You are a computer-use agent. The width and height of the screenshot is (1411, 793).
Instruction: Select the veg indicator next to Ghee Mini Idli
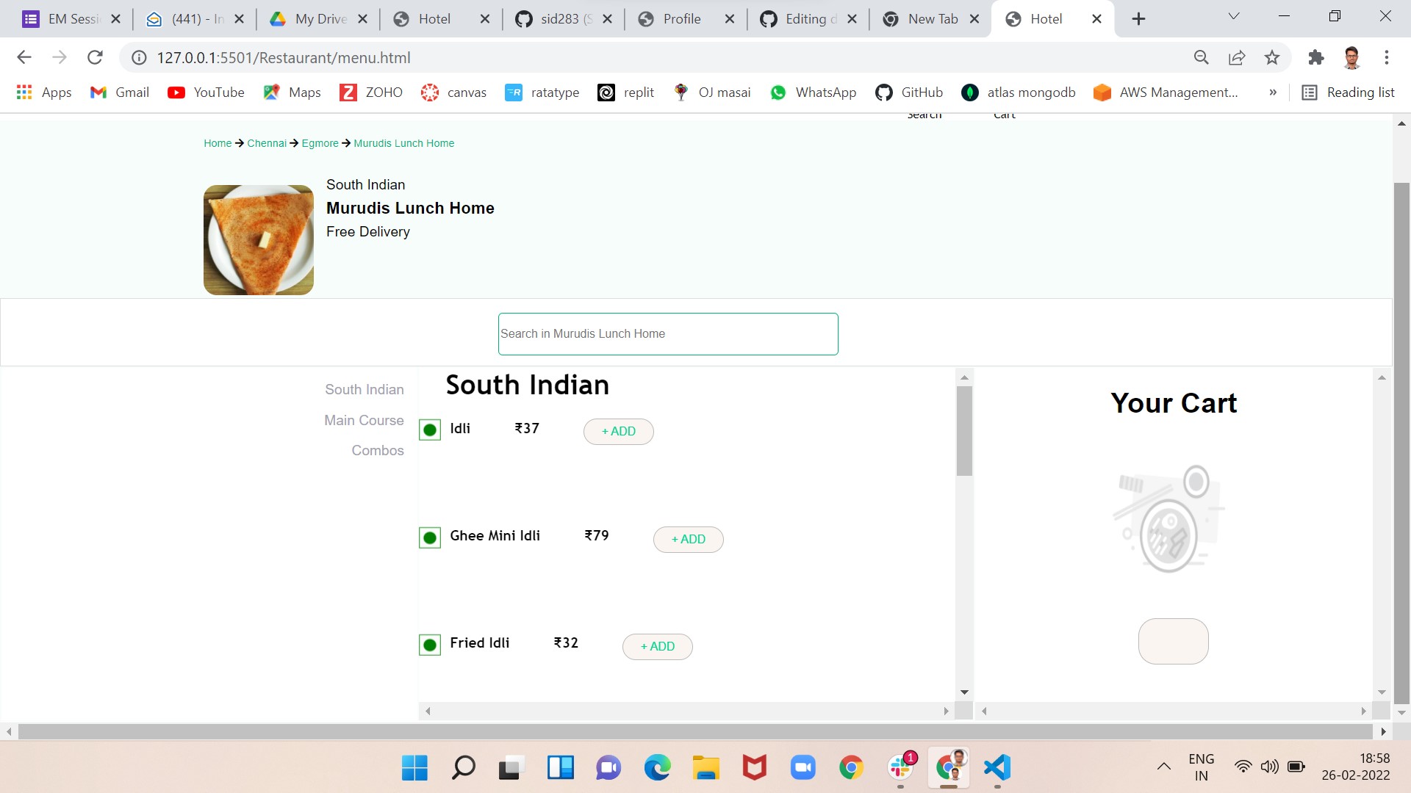pos(430,537)
